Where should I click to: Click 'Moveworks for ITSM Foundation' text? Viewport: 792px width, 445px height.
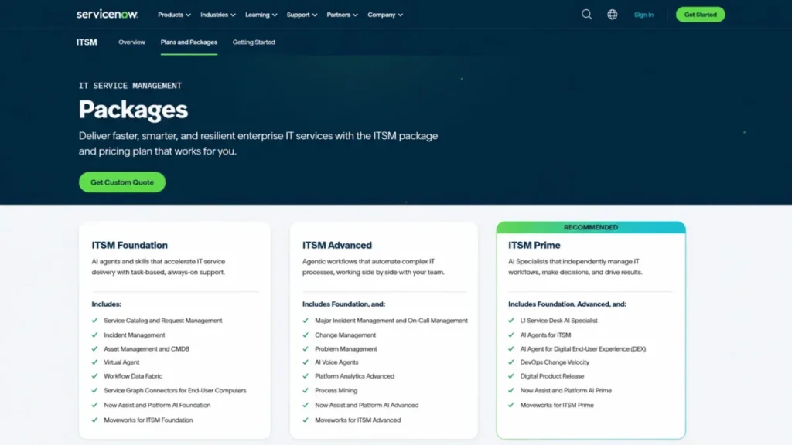pos(148,420)
